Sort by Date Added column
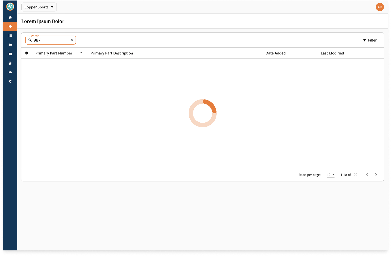This screenshot has height=256, width=391. click(x=275, y=53)
